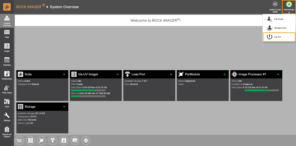Click the Vis-UV Imager disk space bar
Screen dimensions: 296x146
88,90
